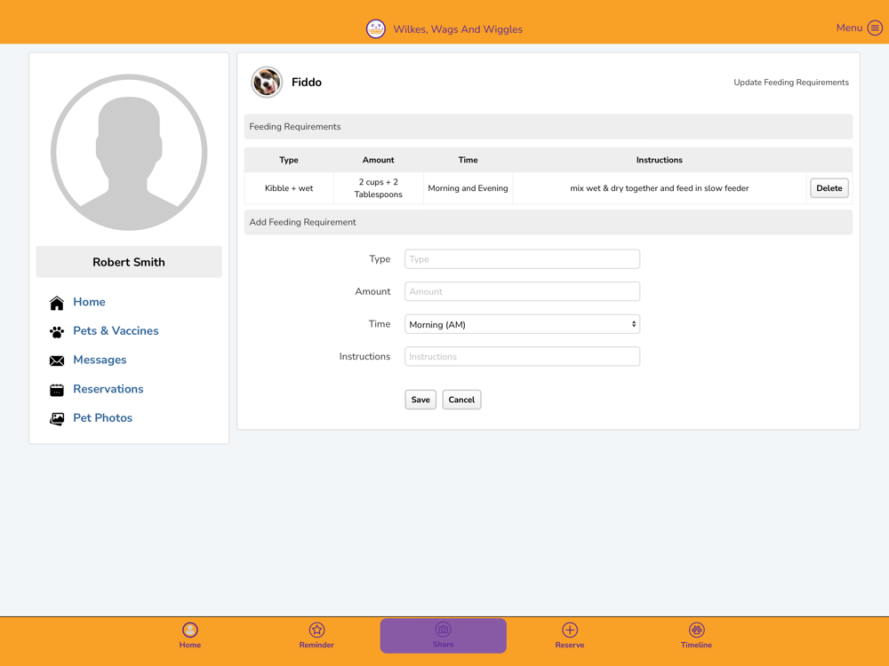The height and width of the screenshot is (666, 889).
Task: Save the new feeding requirement
Action: [420, 400]
